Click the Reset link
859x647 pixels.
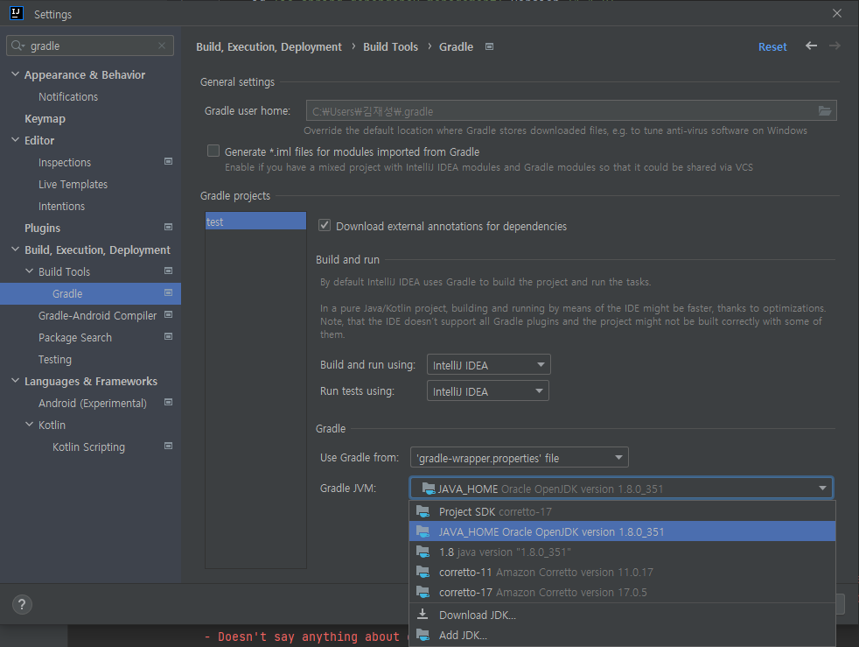(772, 46)
